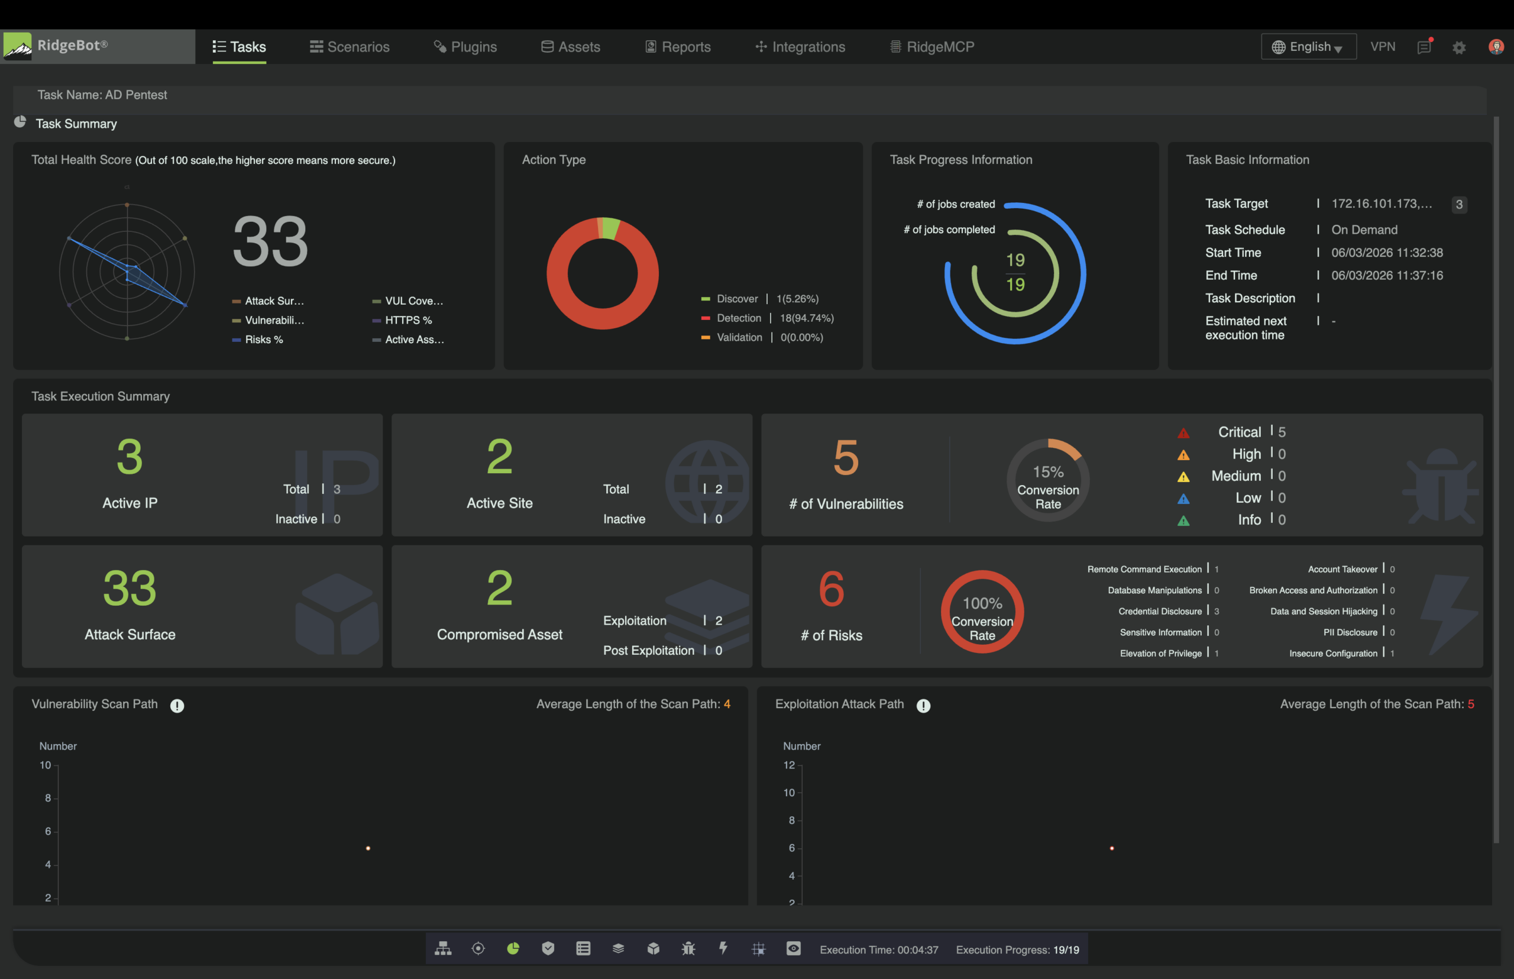Viewport: 1514px width, 979px height.
Task: Click the Credential Disclosure risk entry
Action: pyautogui.click(x=1169, y=611)
